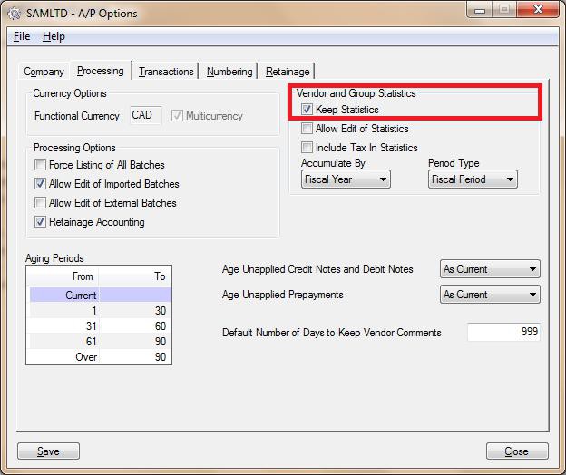This screenshot has width=566, height=475.
Task: Select the Current row in Aging Periods
Action: pyautogui.click(x=101, y=295)
